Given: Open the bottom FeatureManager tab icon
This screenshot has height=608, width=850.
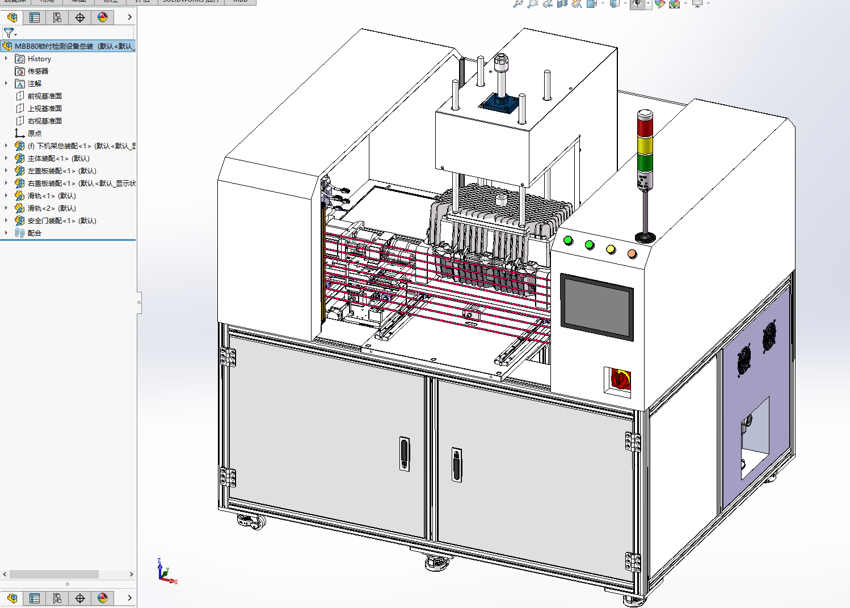Looking at the screenshot, I should (x=12, y=598).
